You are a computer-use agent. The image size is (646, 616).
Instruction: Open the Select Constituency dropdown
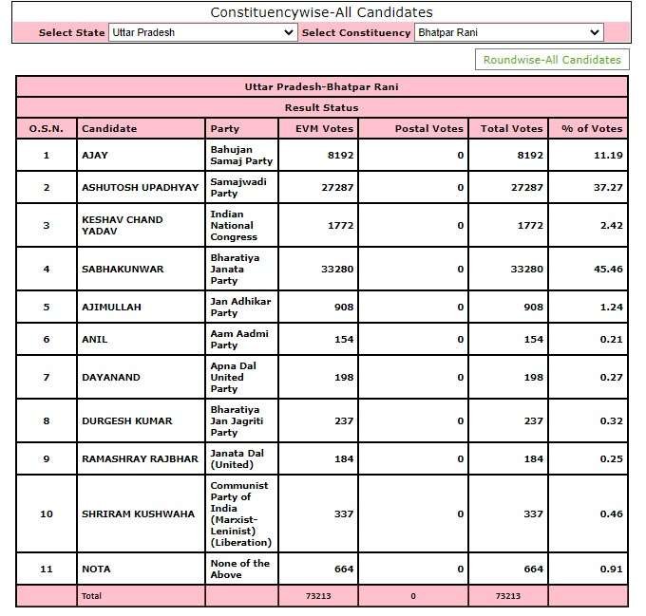(x=509, y=32)
